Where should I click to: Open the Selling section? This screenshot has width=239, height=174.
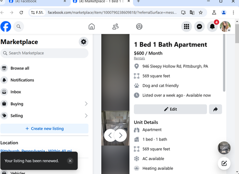(x=44, y=116)
